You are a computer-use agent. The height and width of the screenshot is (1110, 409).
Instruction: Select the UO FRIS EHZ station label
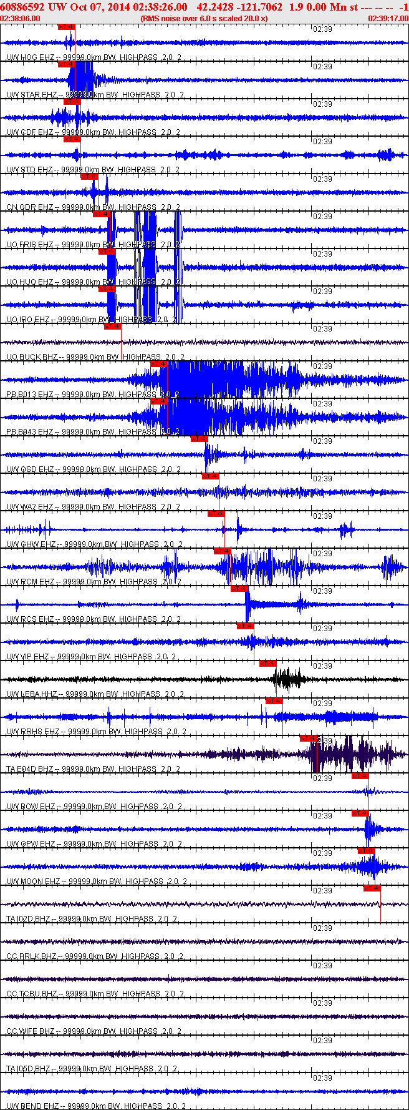[x=94, y=245]
